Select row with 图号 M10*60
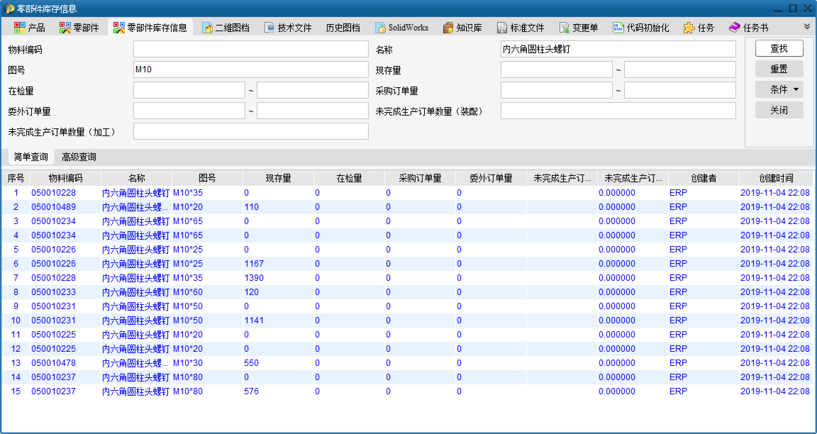 click(188, 292)
